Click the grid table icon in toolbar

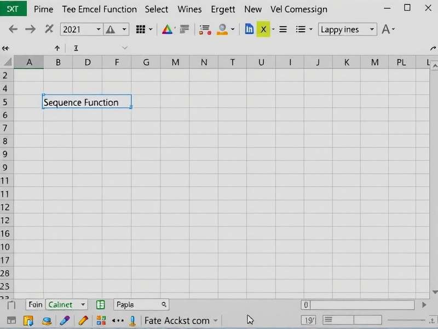[x=141, y=30]
